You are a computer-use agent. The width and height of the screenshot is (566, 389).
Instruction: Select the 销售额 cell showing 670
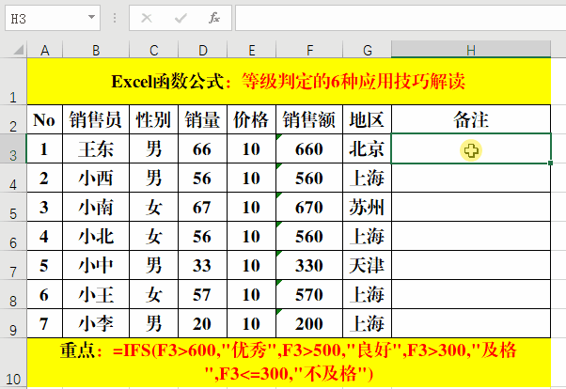point(308,207)
